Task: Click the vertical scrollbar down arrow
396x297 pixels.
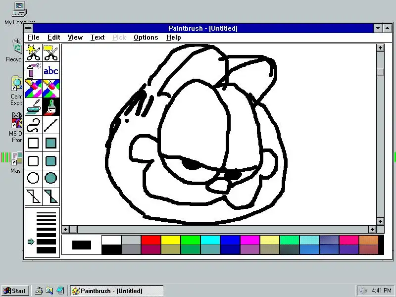Action: coord(380,221)
